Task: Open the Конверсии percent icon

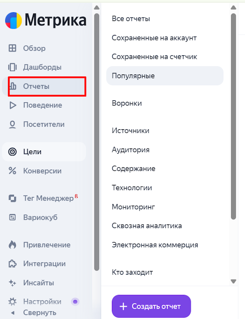Action: (13, 171)
